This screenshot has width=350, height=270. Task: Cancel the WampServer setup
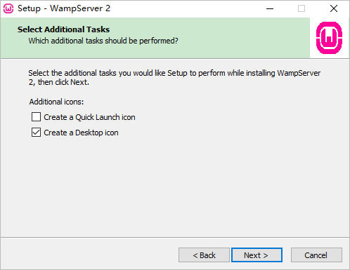[316, 255]
